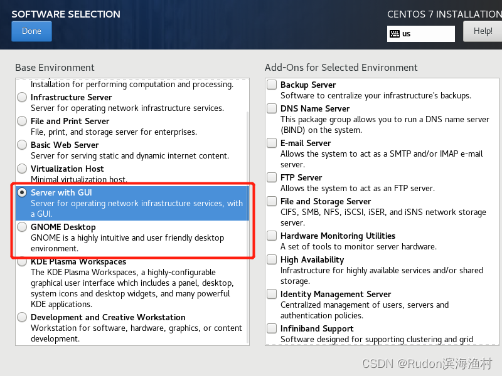Tick the High Availability checkbox

272,259
